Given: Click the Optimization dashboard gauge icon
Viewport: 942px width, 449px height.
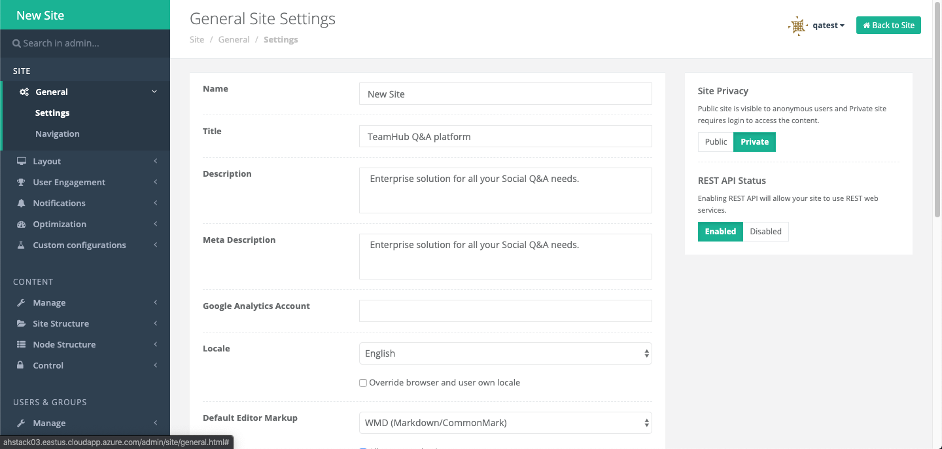Looking at the screenshot, I should pos(22,224).
